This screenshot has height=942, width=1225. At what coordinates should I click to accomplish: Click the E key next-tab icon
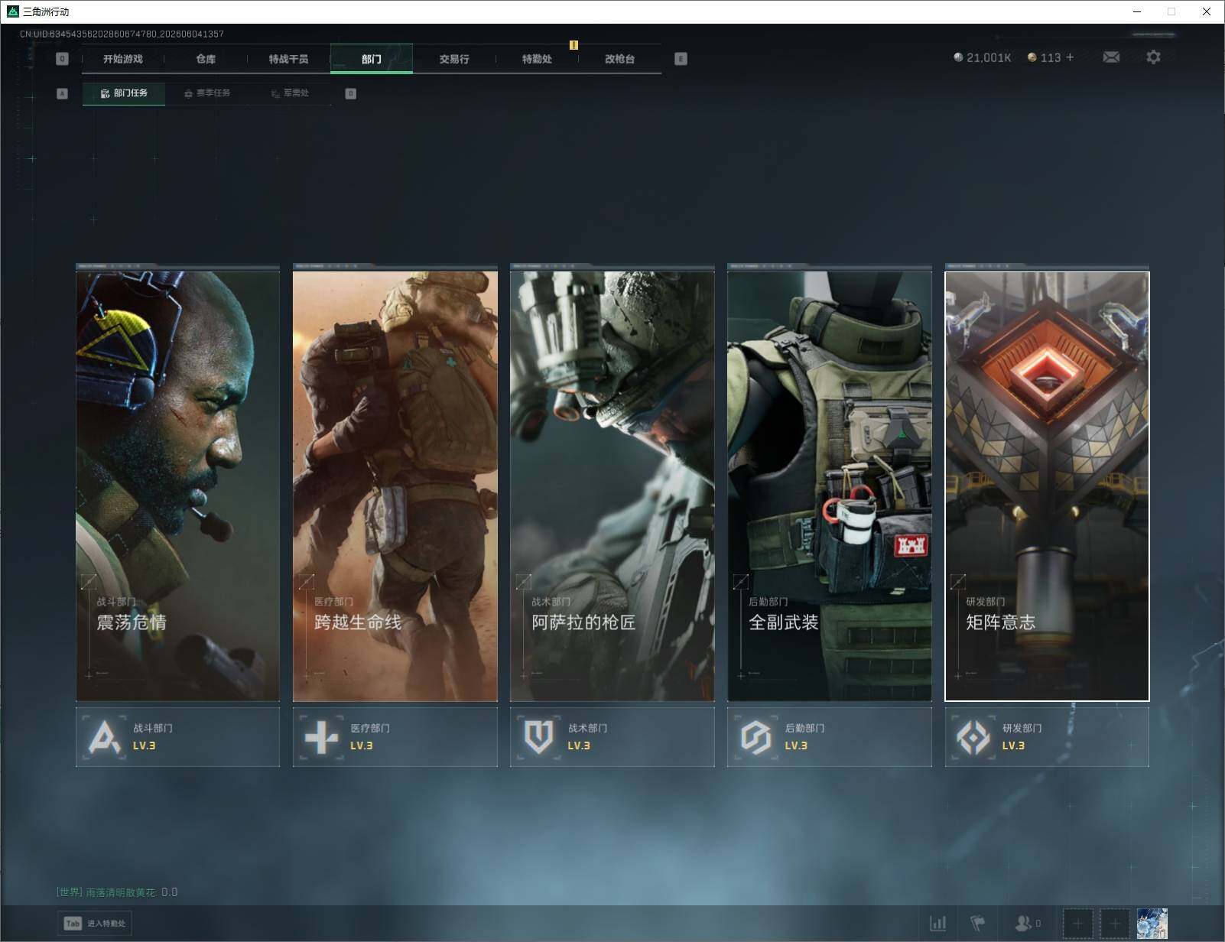click(681, 59)
